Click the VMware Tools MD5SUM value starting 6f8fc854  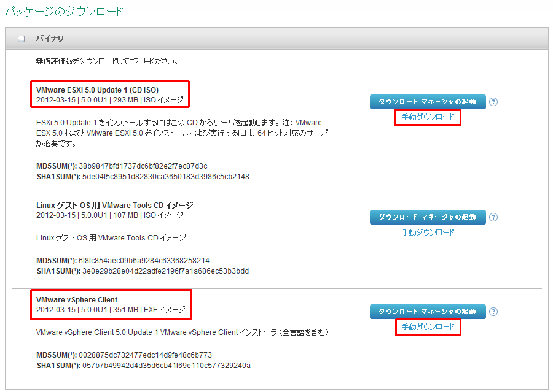pos(144,261)
